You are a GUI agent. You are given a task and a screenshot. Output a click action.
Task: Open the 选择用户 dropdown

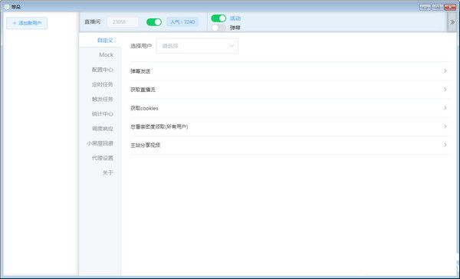(197, 46)
